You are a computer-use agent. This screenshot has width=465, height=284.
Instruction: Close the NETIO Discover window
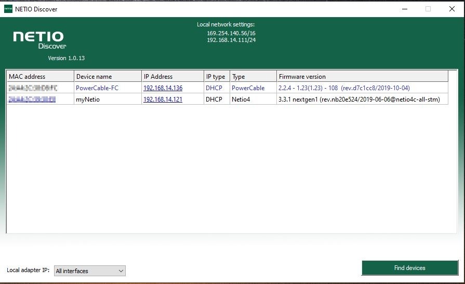[451, 9]
